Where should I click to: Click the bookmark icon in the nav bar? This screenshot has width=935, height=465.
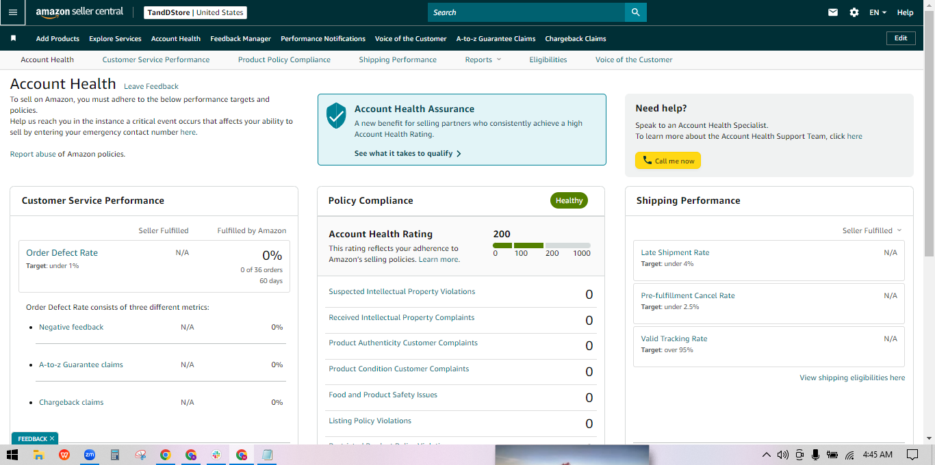[14, 38]
